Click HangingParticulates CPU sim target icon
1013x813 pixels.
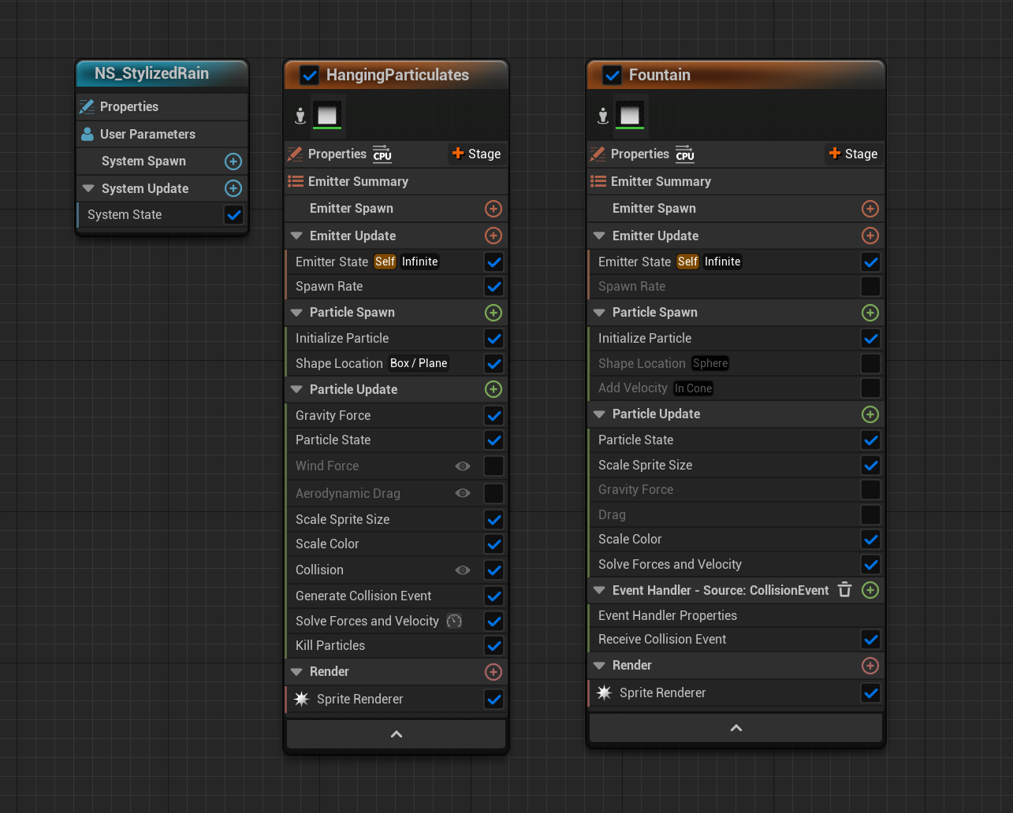click(x=382, y=154)
